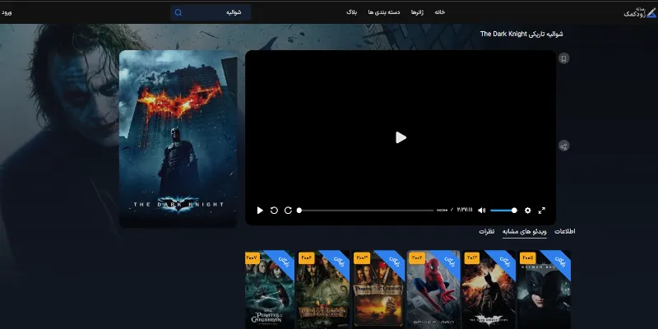Click the skip forward (clockwise) icon
Viewport: 658px width, 329px height.
click(289, 211)
